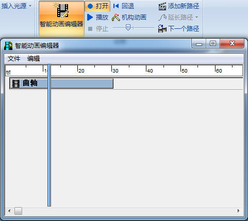Open the 文件 menu

pyautogui.click(x=14, y=59)
